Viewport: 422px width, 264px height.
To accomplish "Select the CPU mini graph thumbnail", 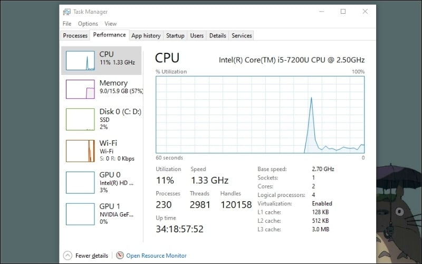I will click(x=80, y=61).
